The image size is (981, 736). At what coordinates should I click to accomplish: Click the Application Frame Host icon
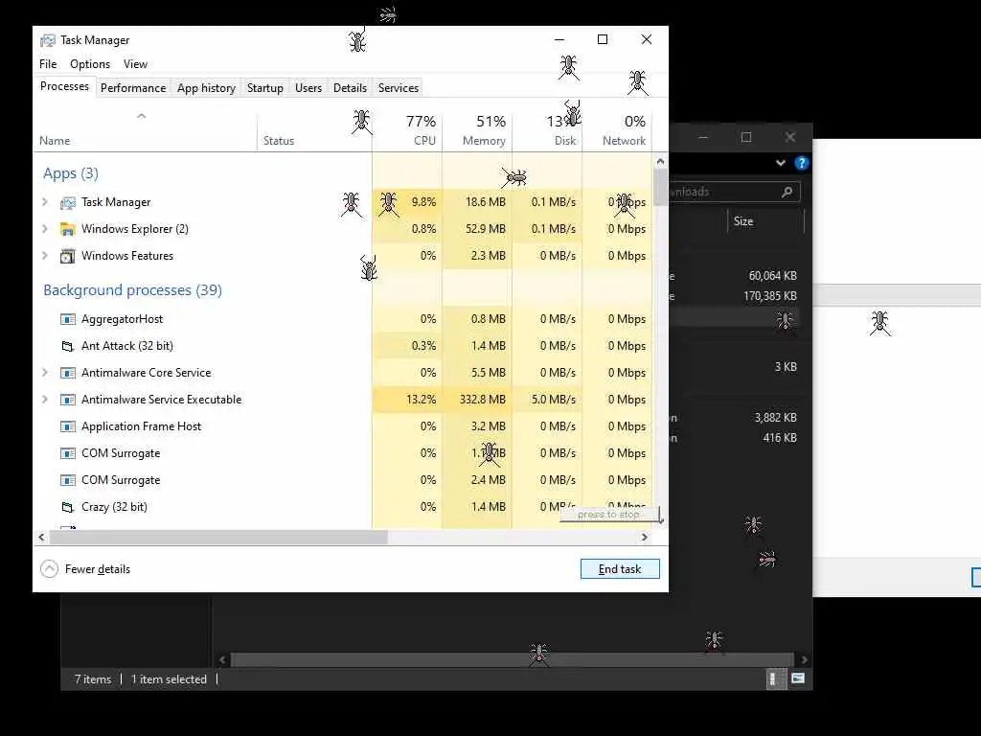pos(68,426)
